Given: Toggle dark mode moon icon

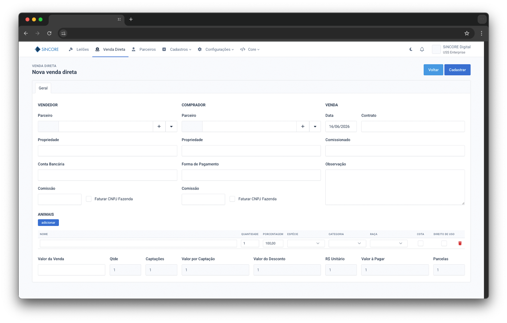Looking at the screenshot, I should (411, 49).
